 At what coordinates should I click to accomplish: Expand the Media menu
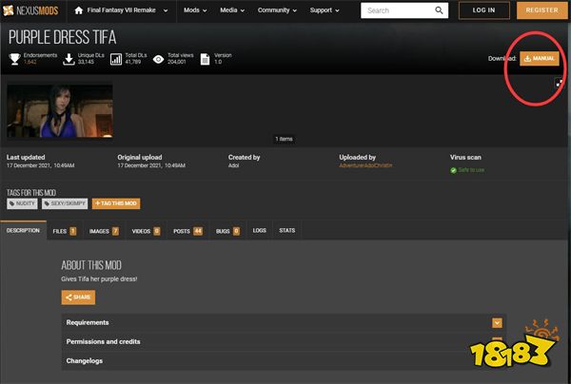(x=232, y=10)
